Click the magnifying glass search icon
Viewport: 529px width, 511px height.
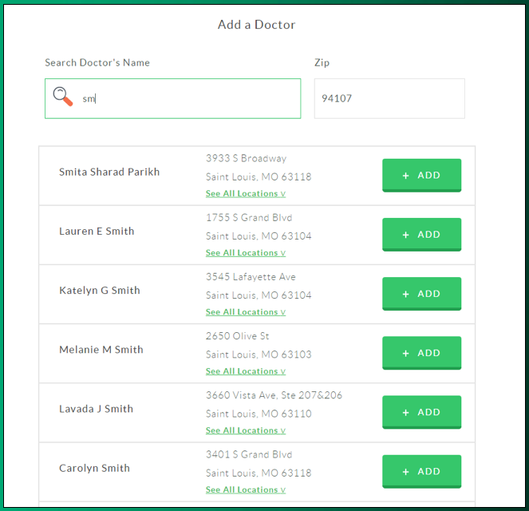tap(63, 97)
